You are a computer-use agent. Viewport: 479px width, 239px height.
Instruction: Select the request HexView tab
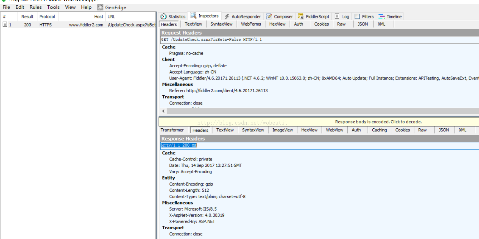pyautogui.click(x=278, y=24)
